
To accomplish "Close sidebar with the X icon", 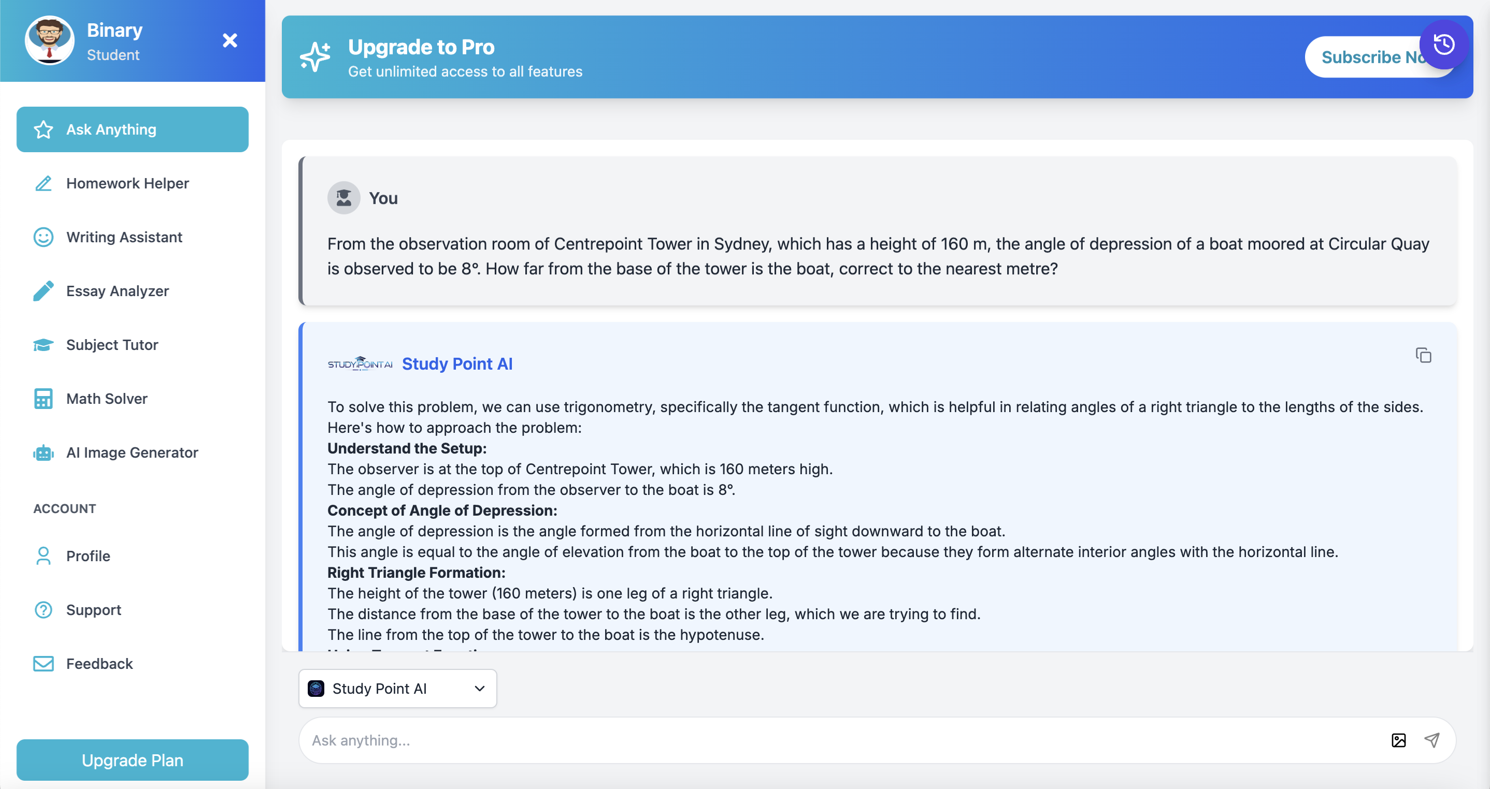I will click(230, 40).
